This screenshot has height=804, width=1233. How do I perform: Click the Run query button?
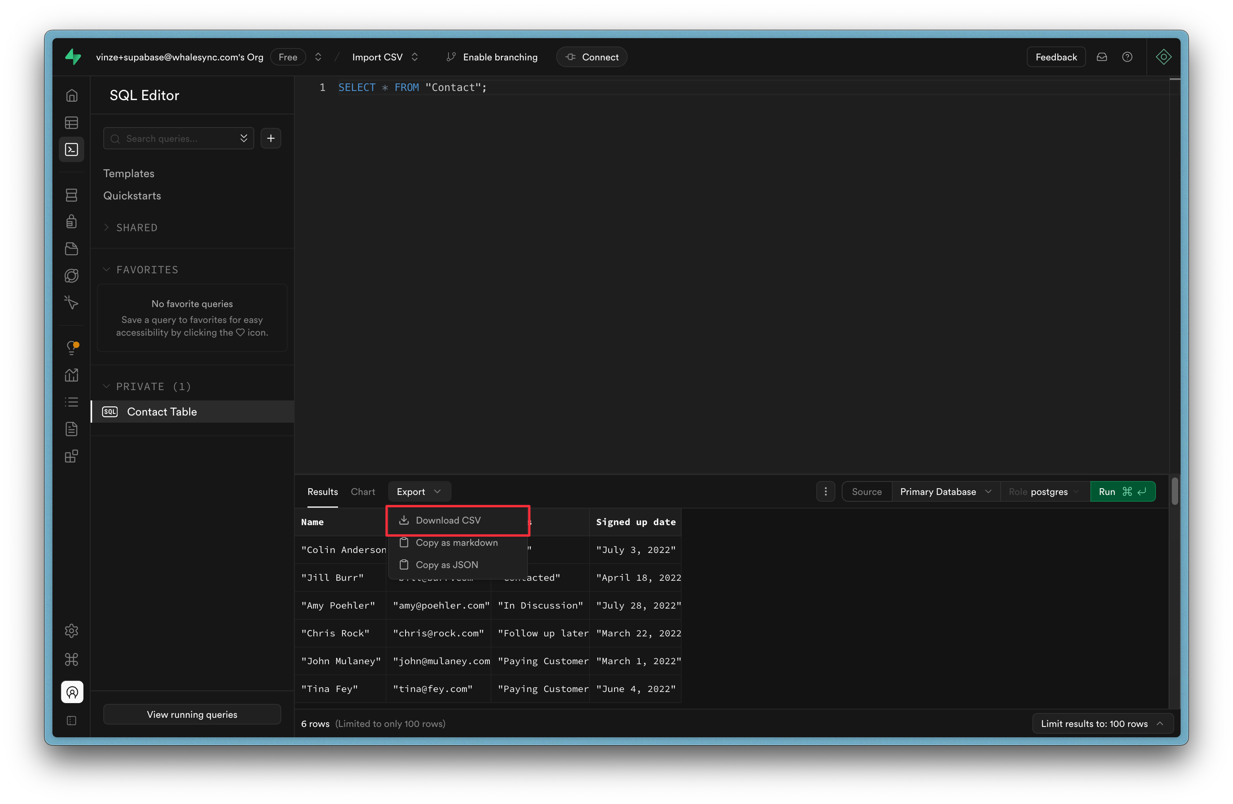pos(1123,492)
